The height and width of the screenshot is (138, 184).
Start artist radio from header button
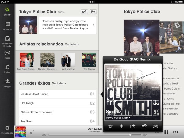(84, 12)
